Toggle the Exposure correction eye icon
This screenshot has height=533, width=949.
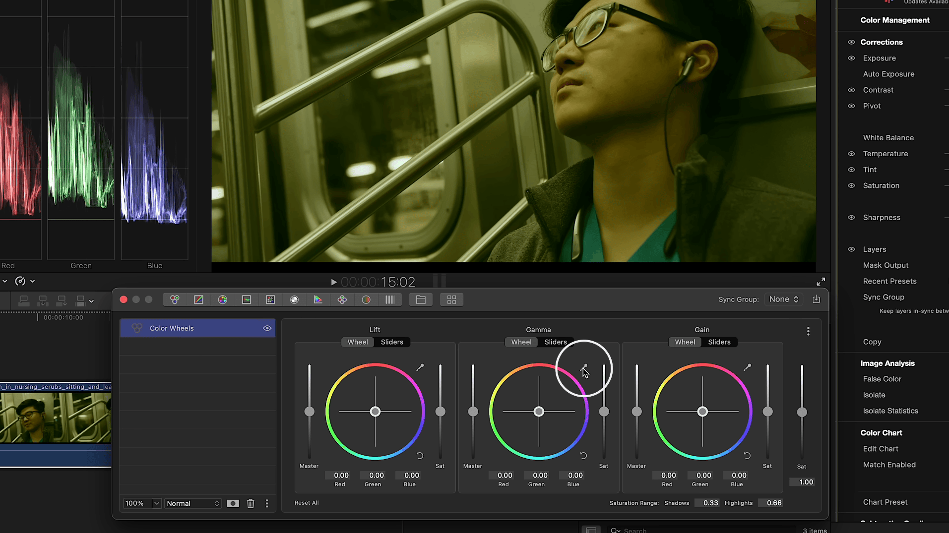851,58
